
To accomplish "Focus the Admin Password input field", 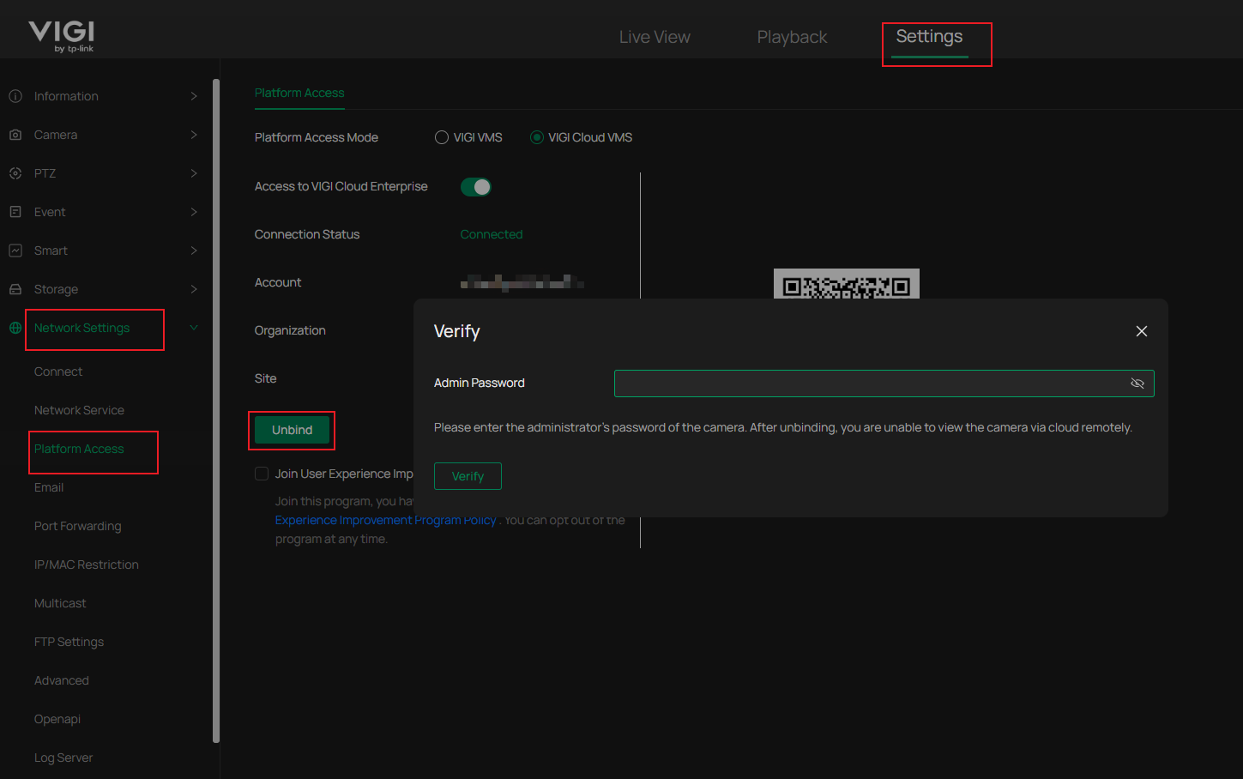I will [x=884, y=383].
